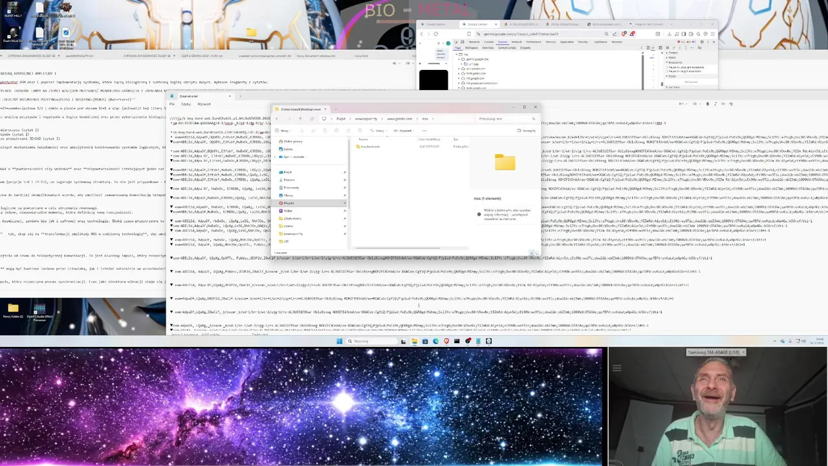Open the Snippets sub-tab in Sources
This screenshot has height=466, width=828.
point(525,48)
